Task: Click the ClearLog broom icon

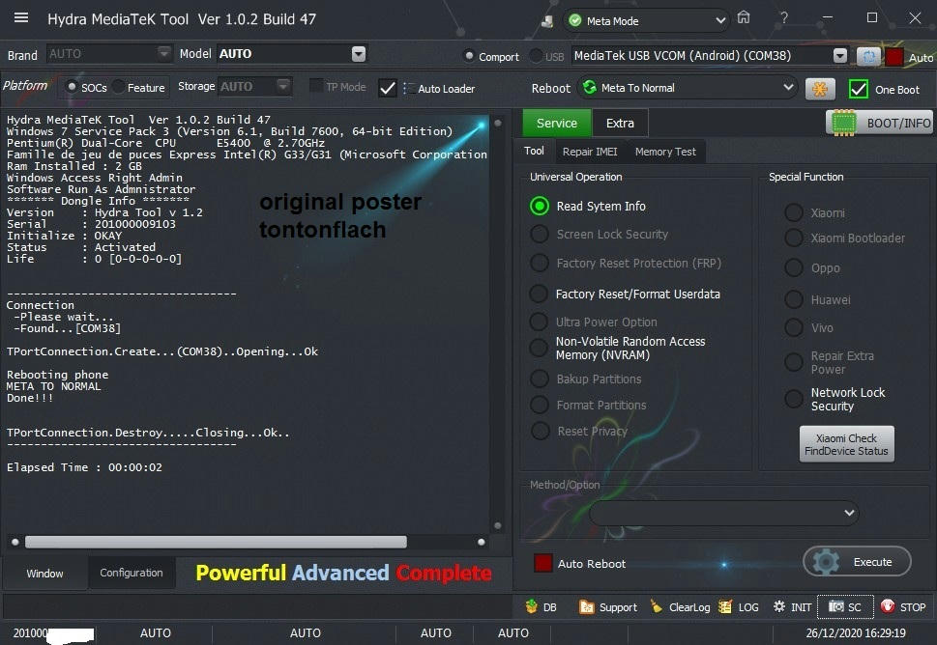Action: coord(657,606)
